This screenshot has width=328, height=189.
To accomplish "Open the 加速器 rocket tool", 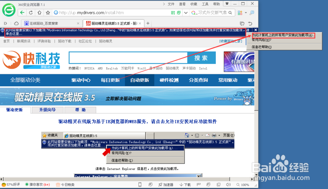I will pyautogui.click(x=166, y=185).
